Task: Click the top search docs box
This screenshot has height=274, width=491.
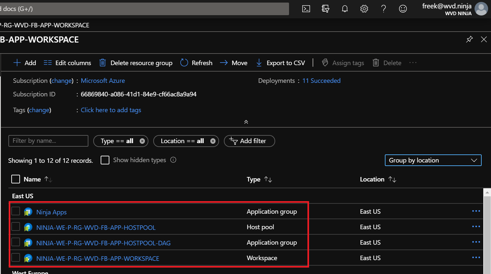Action: pyautogui.click(x=144, y=9)
